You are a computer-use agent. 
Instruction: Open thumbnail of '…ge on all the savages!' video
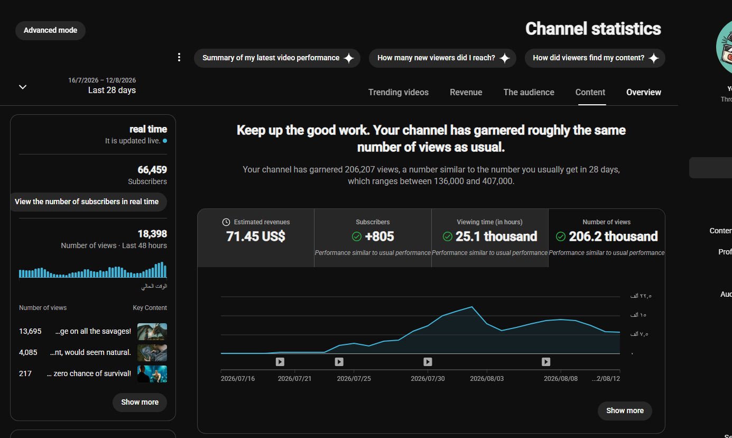point(152,332)
